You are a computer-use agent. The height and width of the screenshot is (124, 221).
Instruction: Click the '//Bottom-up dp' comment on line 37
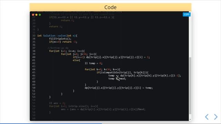(x=58, y=48)
